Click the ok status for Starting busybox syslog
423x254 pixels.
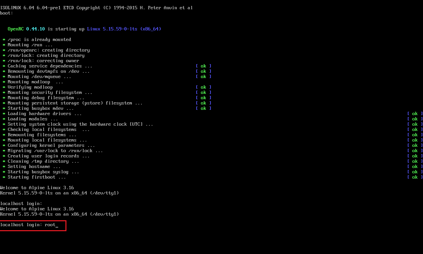click(x=415, y=172)
